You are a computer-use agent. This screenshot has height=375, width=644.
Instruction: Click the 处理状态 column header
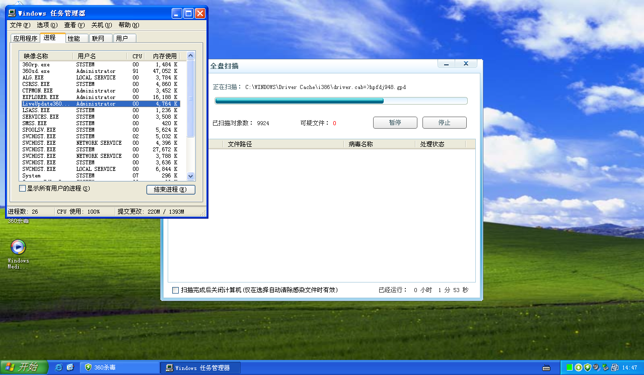(441, 144)
